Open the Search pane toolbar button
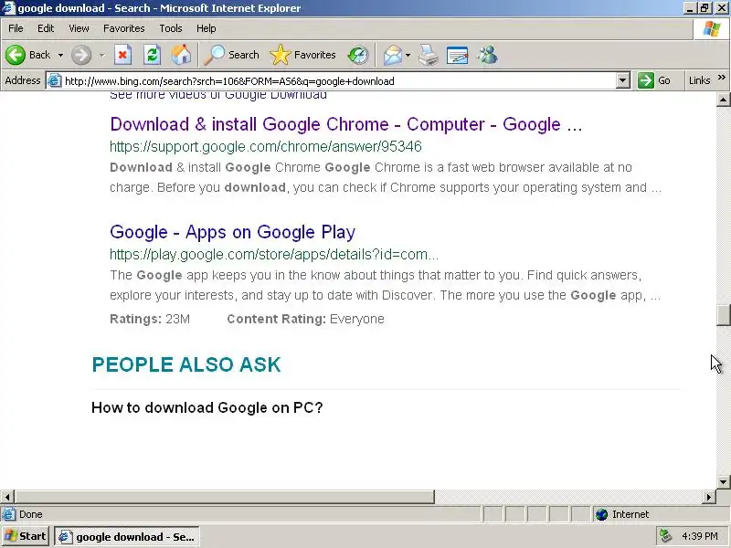The width and height of the screenshot is (731, 548). [232, 55]
